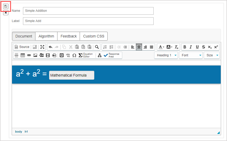Click the Name input field
Image resolution: width=227 pixels, height=141 pixels.
point(88,11)
